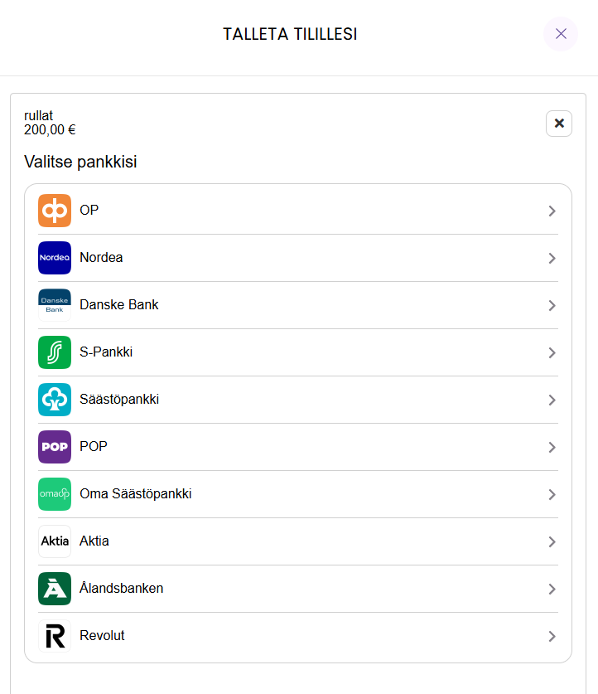Open the Nordea row chevron arrow
This screenshot has width=598, height=694.
pyautogui.click(x=552, y=258)
